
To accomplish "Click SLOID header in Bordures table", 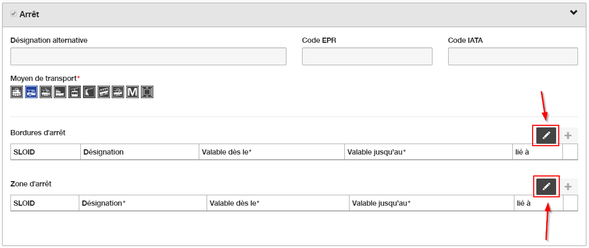I will [25, 152].
